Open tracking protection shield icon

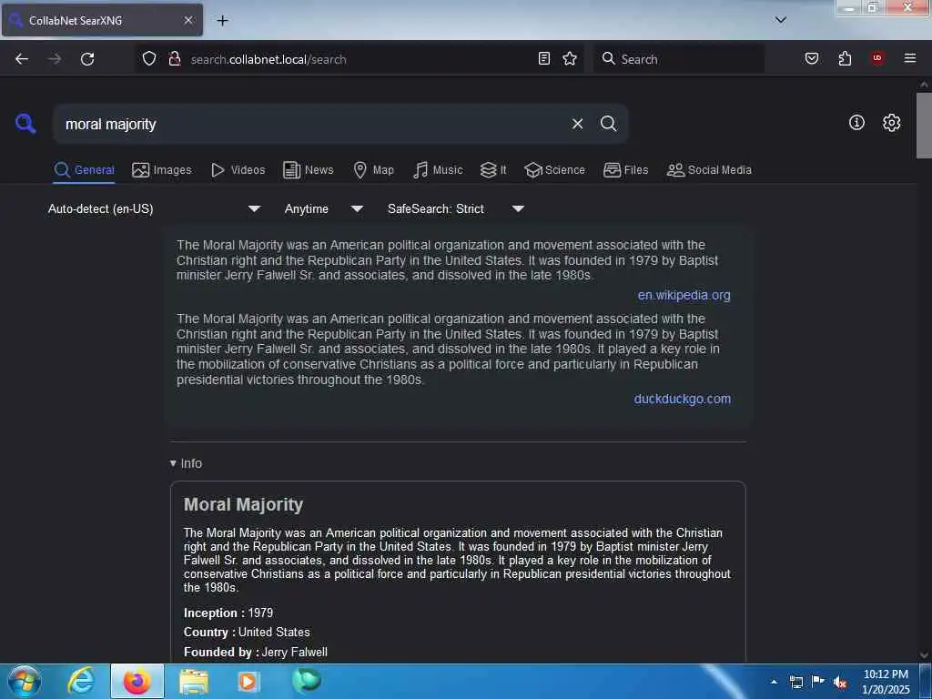tap(149, 58)
